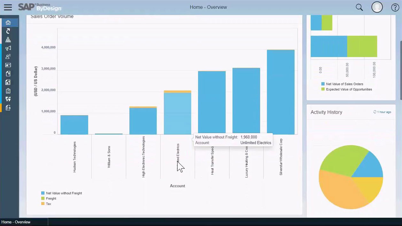Click the curved arrow sidebar icon
Image resolution: width=402 pixels, height=226 pixels.
(8, 31)
